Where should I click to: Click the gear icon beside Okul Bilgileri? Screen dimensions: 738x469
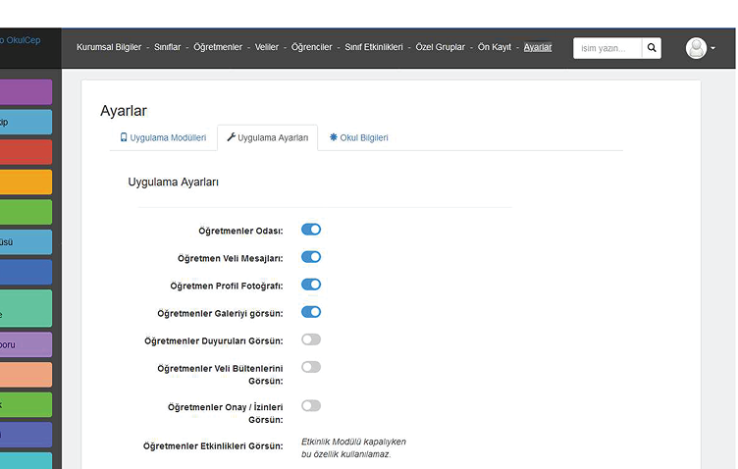pos(334,137)
